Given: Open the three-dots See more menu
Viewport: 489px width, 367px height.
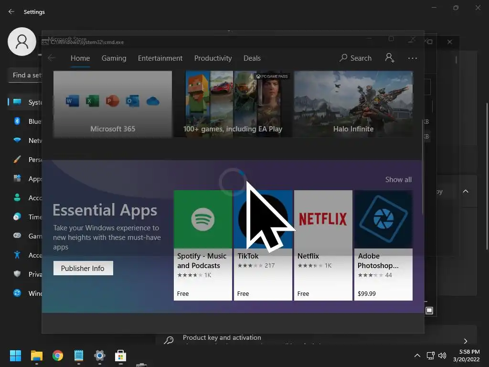Looking at the screenshot, I should pos(412,58).
